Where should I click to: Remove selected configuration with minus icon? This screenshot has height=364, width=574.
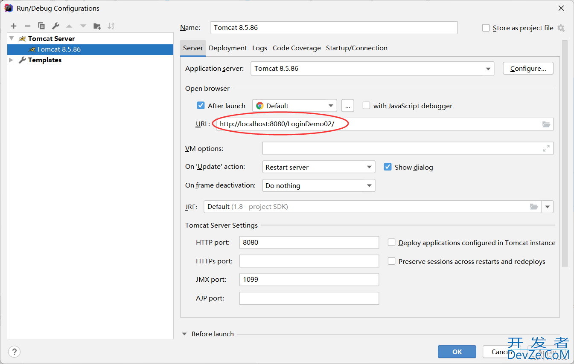coord(27,26)
